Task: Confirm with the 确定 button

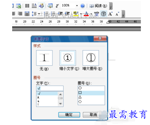Action: point(69,115)
